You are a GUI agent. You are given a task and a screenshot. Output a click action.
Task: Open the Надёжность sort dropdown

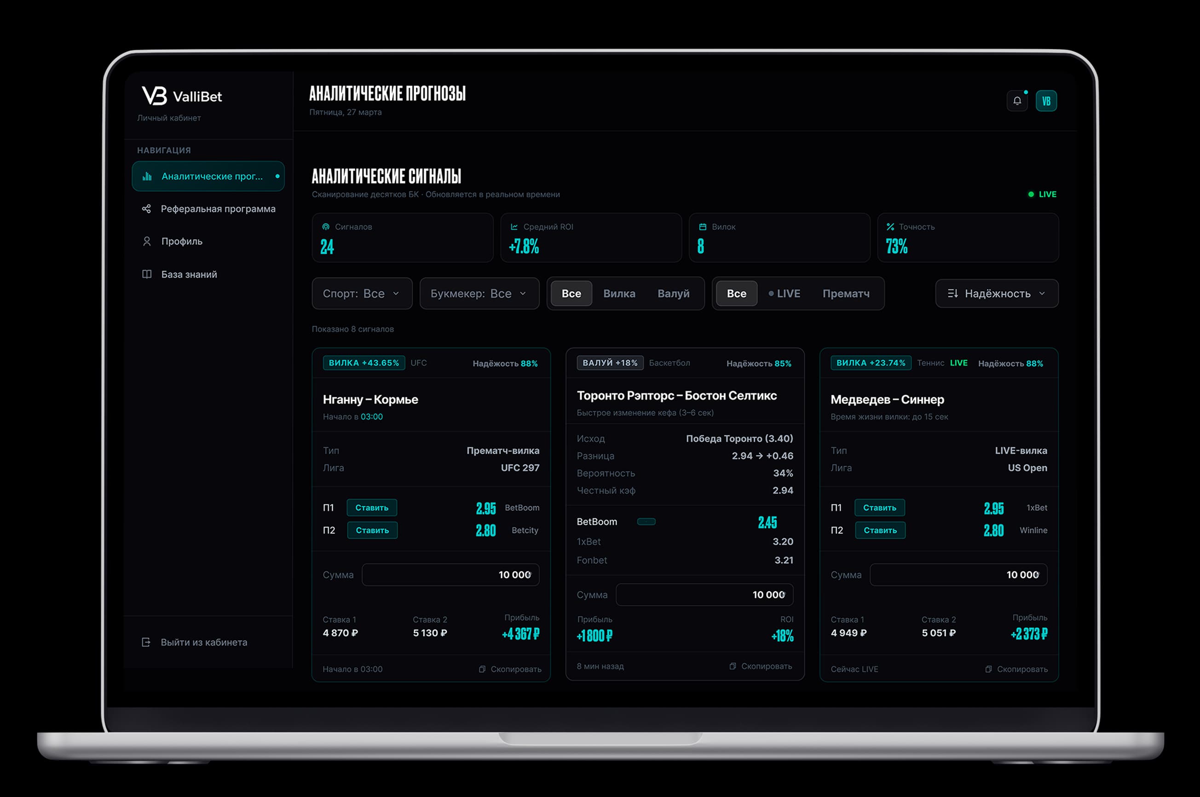(997, 293)
